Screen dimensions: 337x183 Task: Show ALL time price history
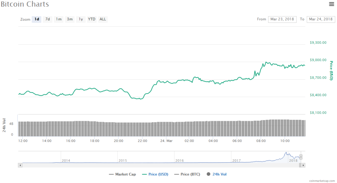(x=103, y=19)
